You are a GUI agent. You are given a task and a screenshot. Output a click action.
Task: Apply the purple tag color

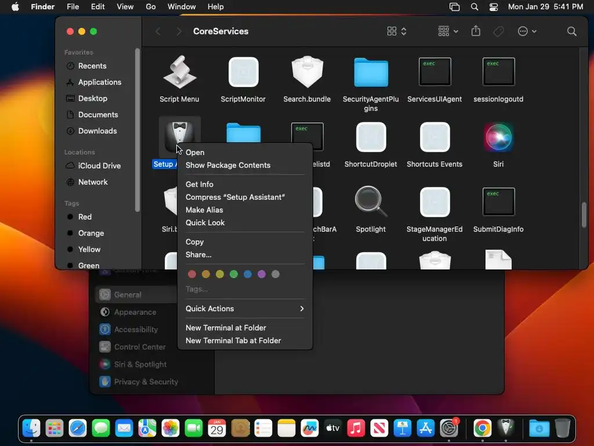tap(262, 274)
